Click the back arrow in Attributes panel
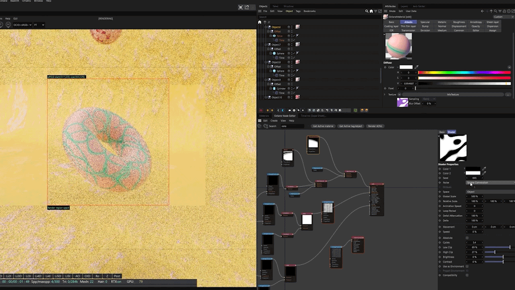 tap(482, 11)
